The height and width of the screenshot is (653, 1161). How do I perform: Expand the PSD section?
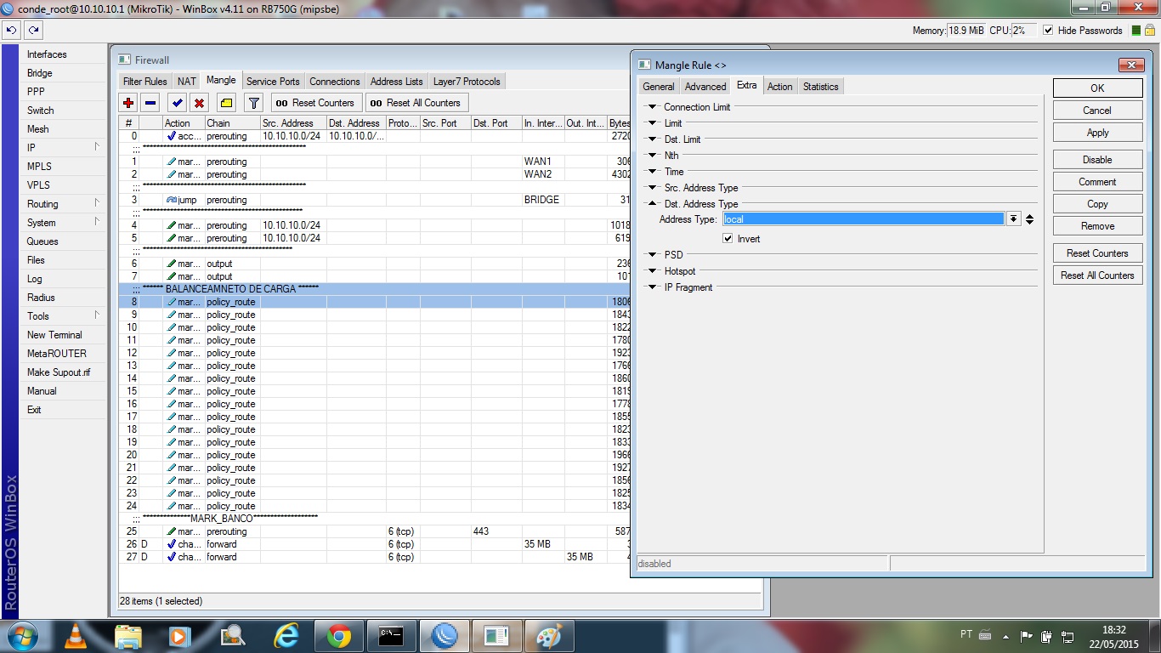(653, 255)
